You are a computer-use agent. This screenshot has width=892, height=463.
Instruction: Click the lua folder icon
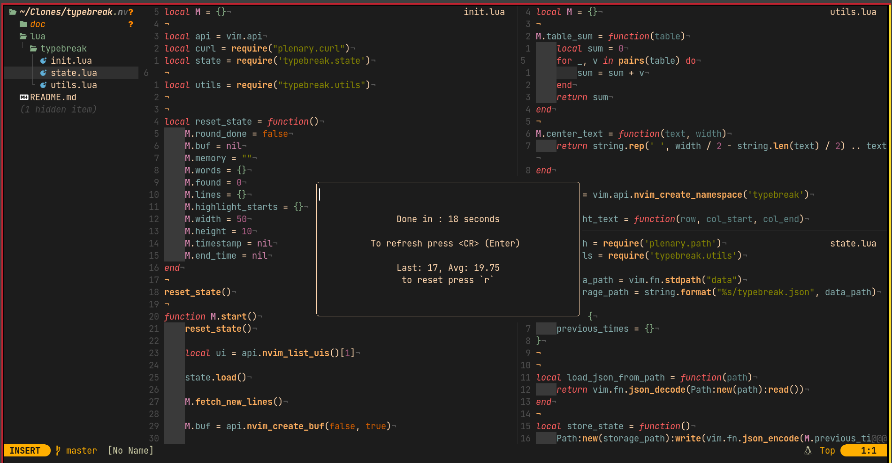click(23, 36)
